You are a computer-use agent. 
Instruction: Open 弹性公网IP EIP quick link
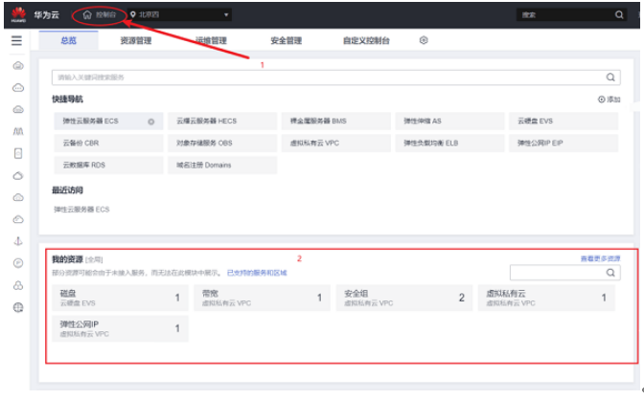pos(563,144)
